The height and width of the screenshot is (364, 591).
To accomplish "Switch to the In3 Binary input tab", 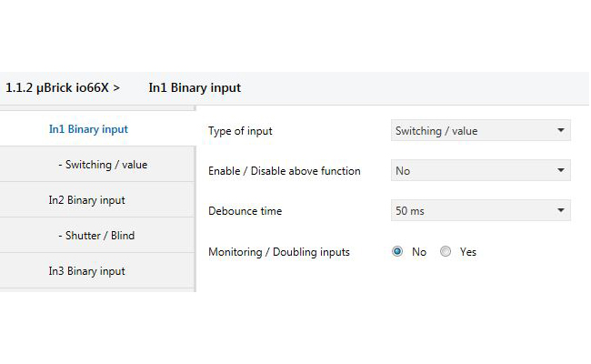I will click(x=86, y=271).
